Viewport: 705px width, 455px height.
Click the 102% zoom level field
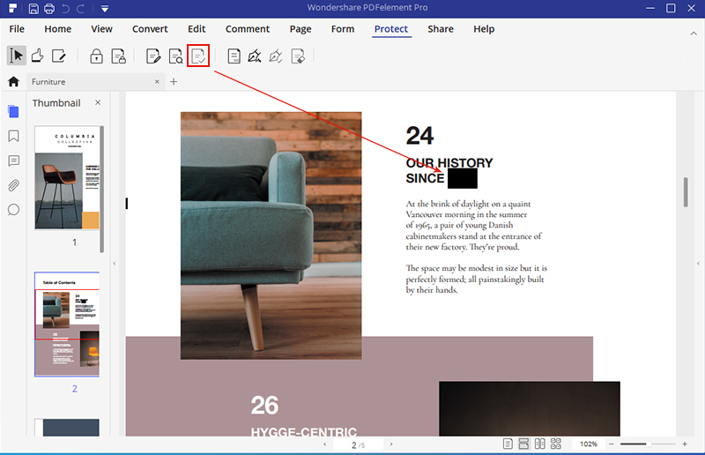point(589,444)
